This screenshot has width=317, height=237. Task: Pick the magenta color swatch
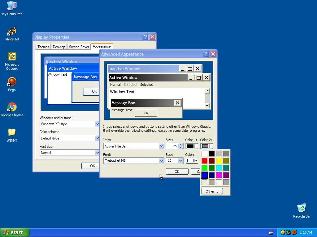point(219,175)
